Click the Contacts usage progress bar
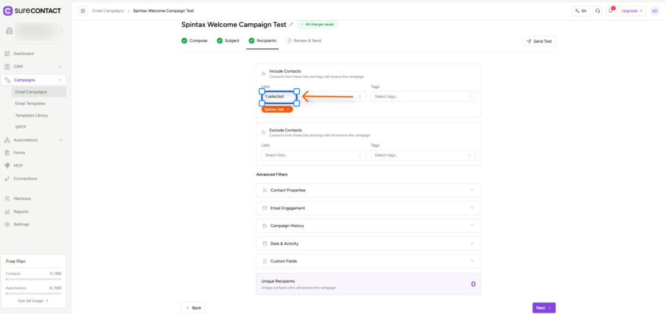The image size is (665, 314). [33, 279]
